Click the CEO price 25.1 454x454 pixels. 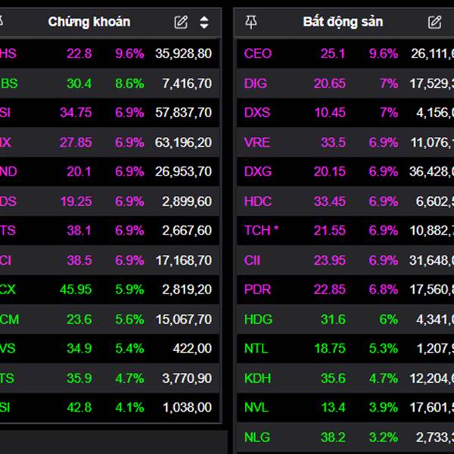333,54
